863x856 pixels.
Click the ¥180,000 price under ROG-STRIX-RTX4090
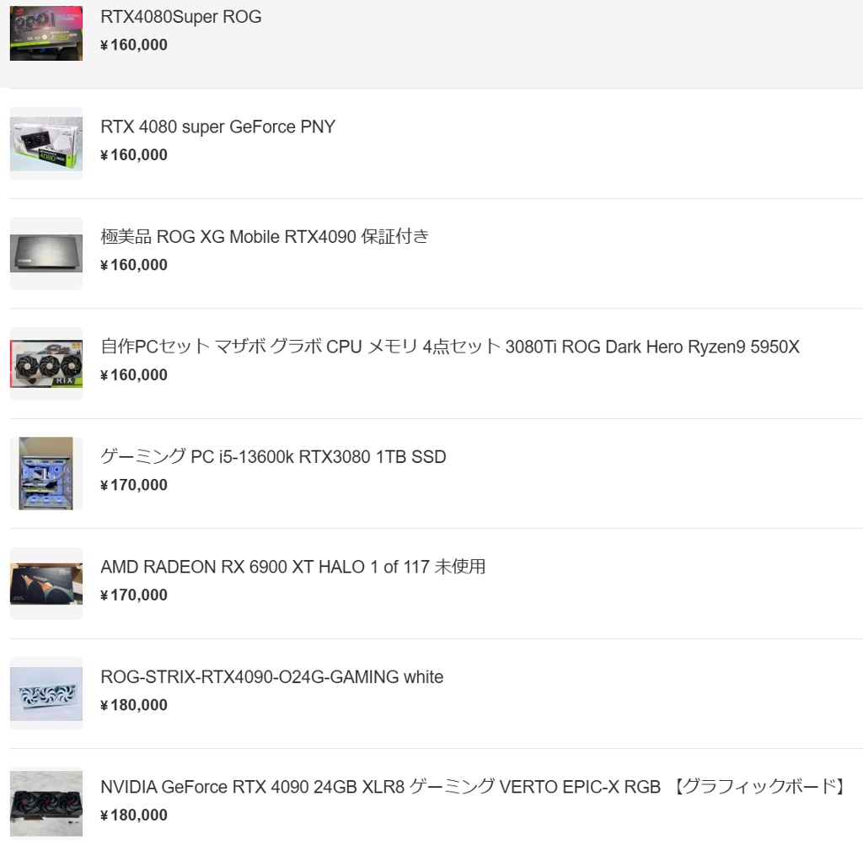[134, 705]
